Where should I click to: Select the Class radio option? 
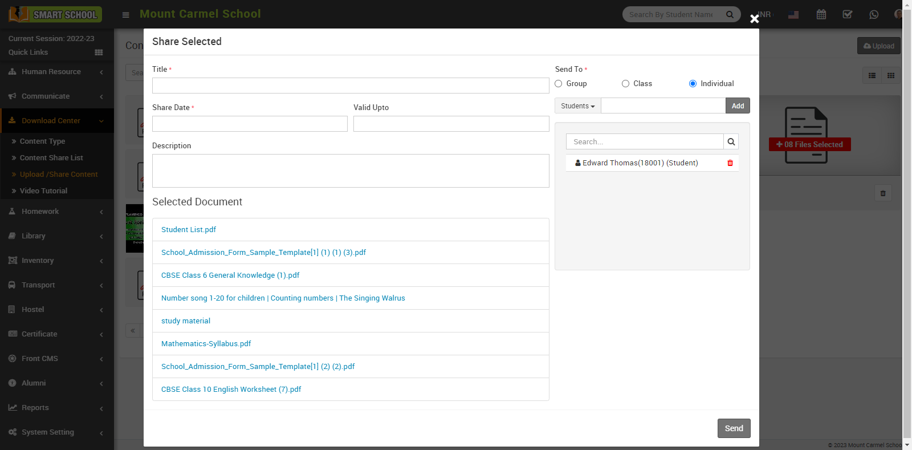(x=625, y=84)
